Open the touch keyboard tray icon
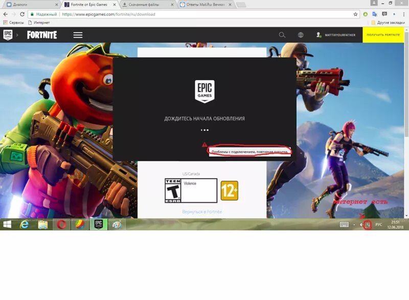 (x=344, y=225)
